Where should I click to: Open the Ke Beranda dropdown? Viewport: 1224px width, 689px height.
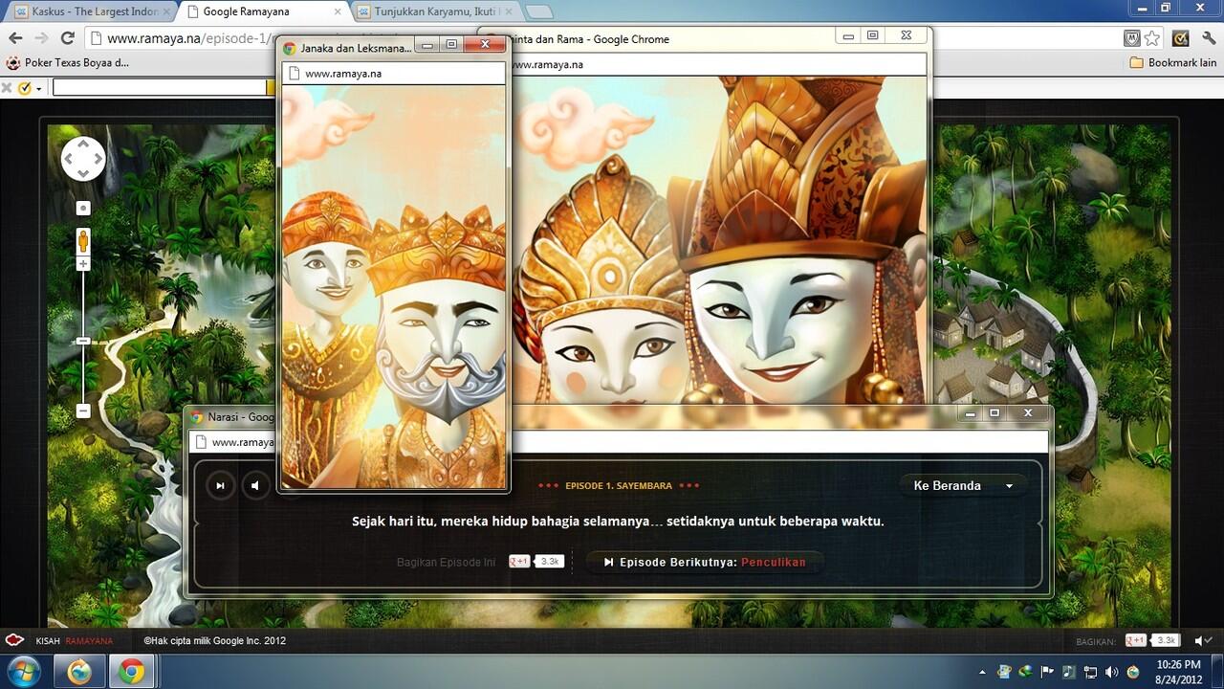pyautogui.click(x=963, y=485)
